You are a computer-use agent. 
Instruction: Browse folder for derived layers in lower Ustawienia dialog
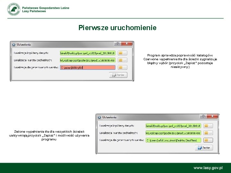[208, 133]
